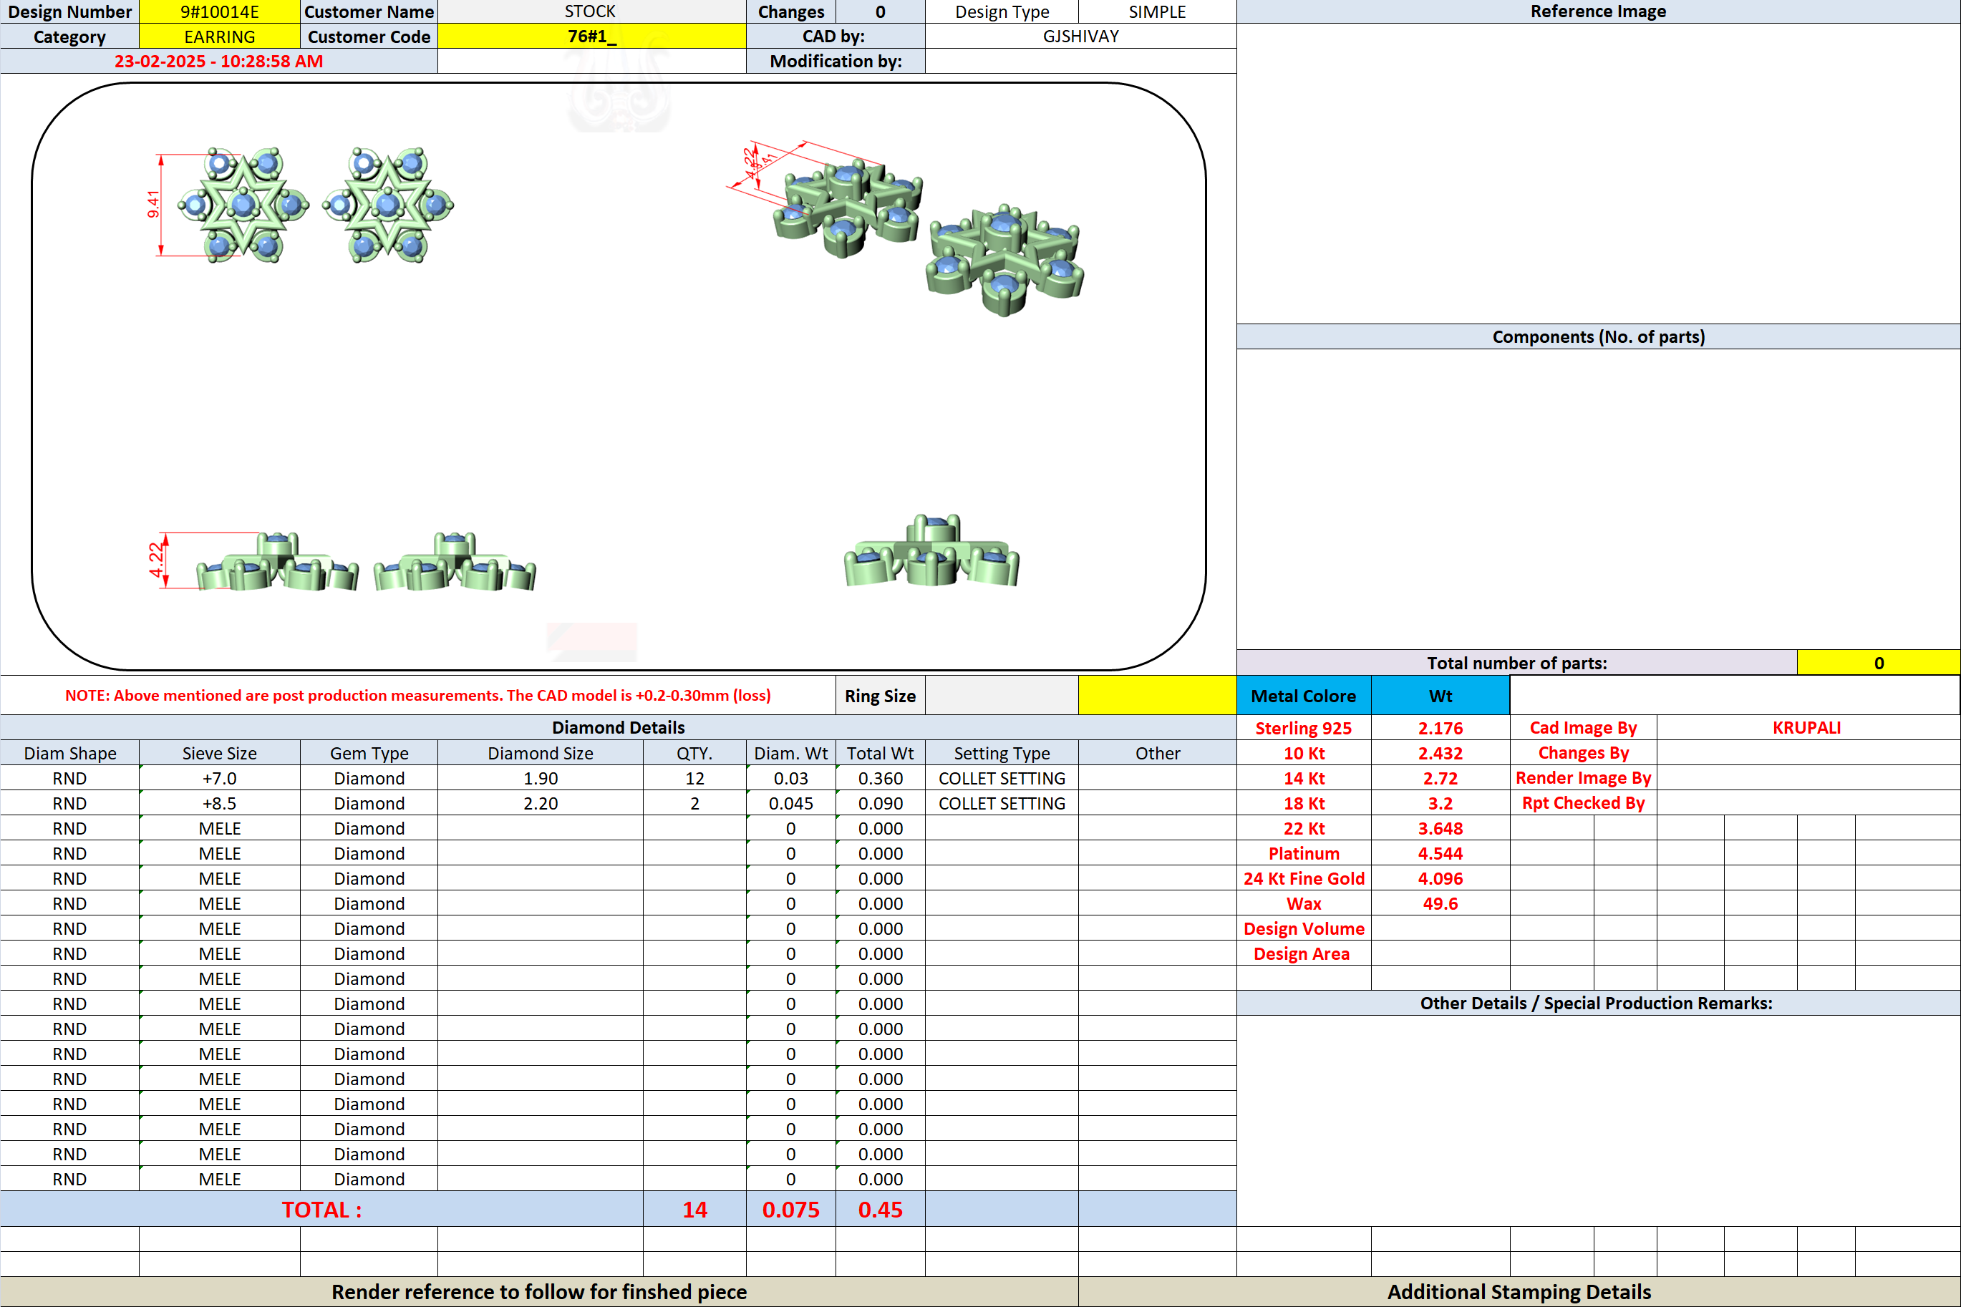
Task: Click total weight 0.360 cell
Action: (881, 778)
